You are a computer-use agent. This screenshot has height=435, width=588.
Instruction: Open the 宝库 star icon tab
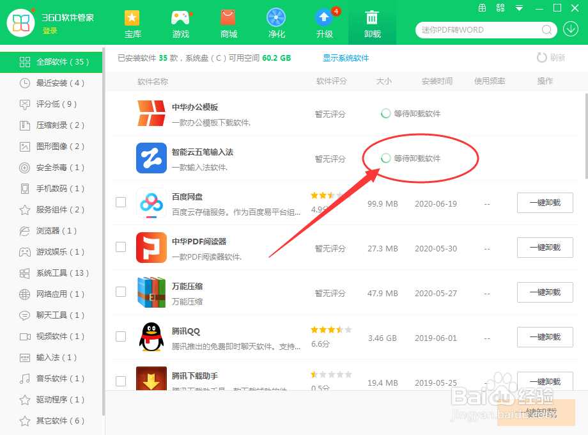pyautogui.click(x=132, y=24)
